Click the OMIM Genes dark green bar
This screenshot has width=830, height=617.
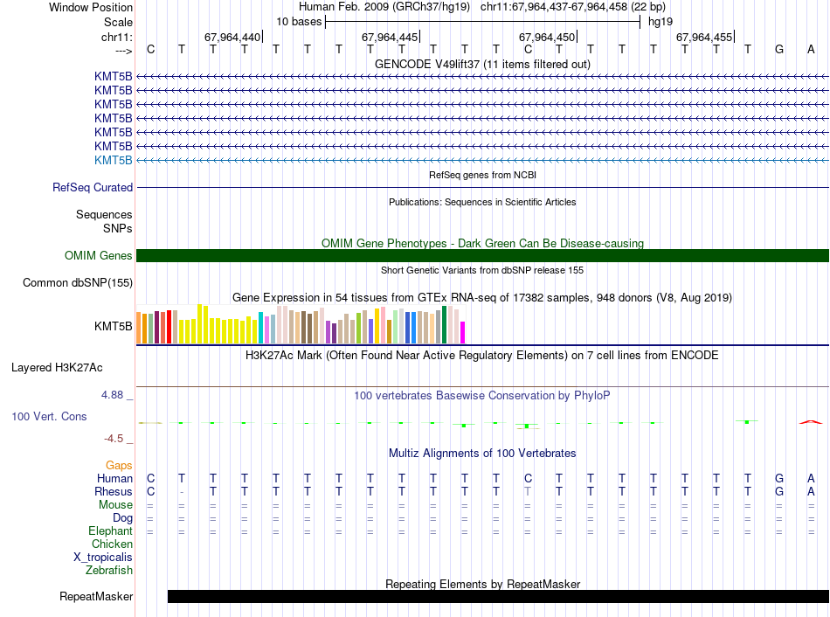(482, 255)
